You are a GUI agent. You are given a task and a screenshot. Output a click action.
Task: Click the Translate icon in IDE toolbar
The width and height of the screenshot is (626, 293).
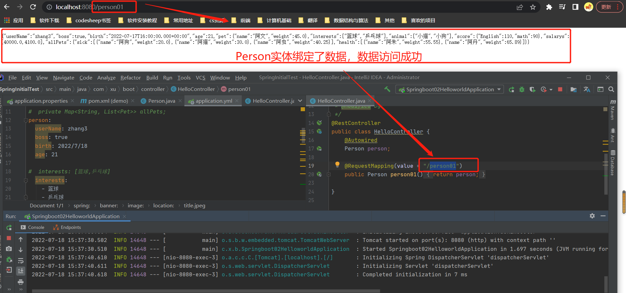(587, 89)
